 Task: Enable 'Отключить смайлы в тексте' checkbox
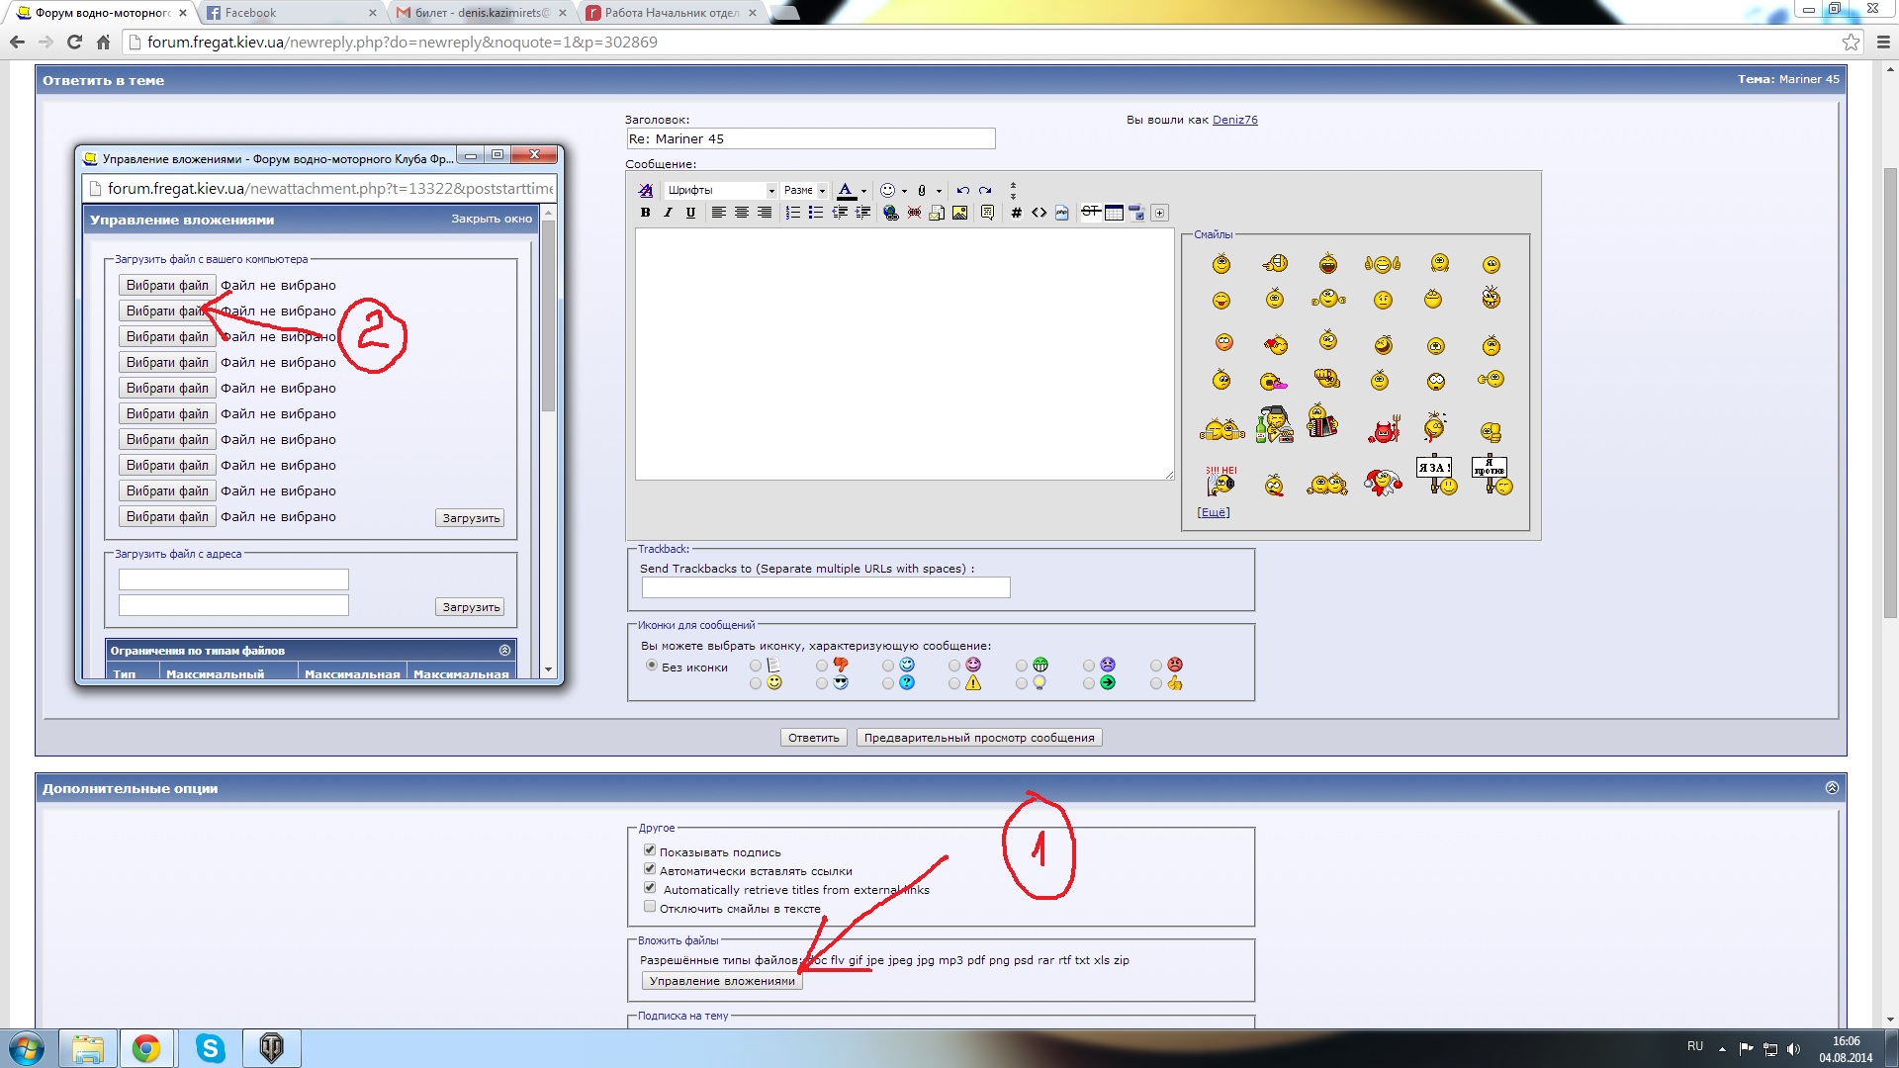[650, 907]
